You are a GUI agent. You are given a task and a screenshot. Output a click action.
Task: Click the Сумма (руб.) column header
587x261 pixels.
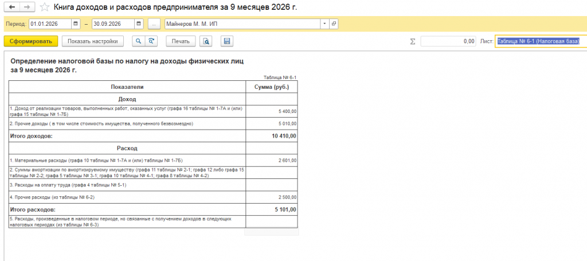pos(272,87)
